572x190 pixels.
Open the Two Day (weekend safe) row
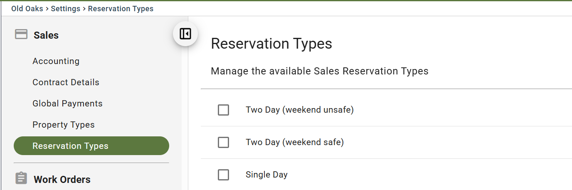click(386, 143)
